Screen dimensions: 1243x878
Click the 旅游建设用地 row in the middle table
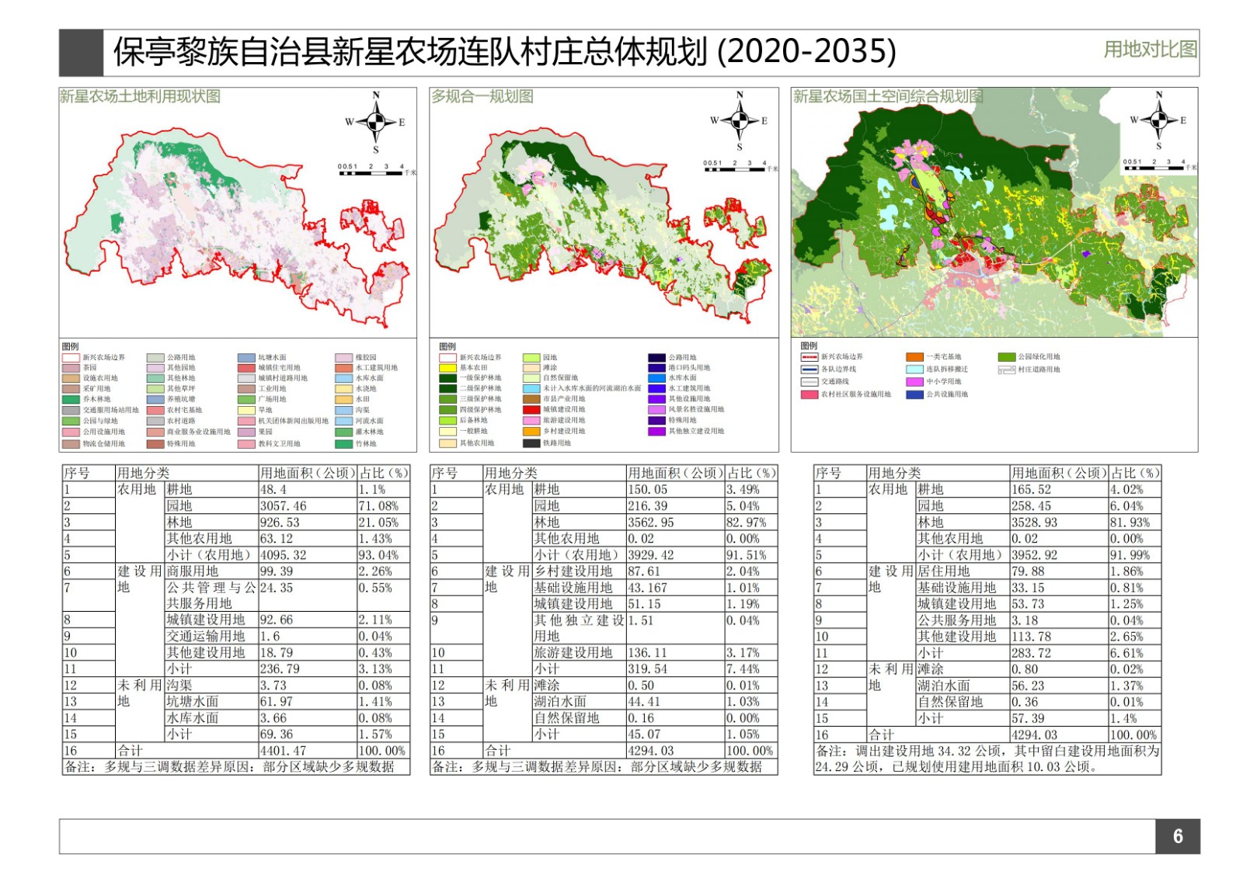tap(573, 653)
